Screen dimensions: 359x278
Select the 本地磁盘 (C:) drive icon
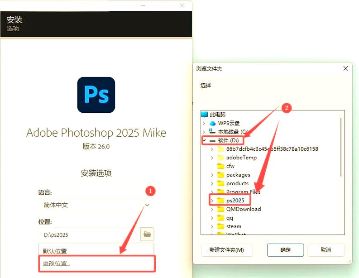click(x=212, y=132)
